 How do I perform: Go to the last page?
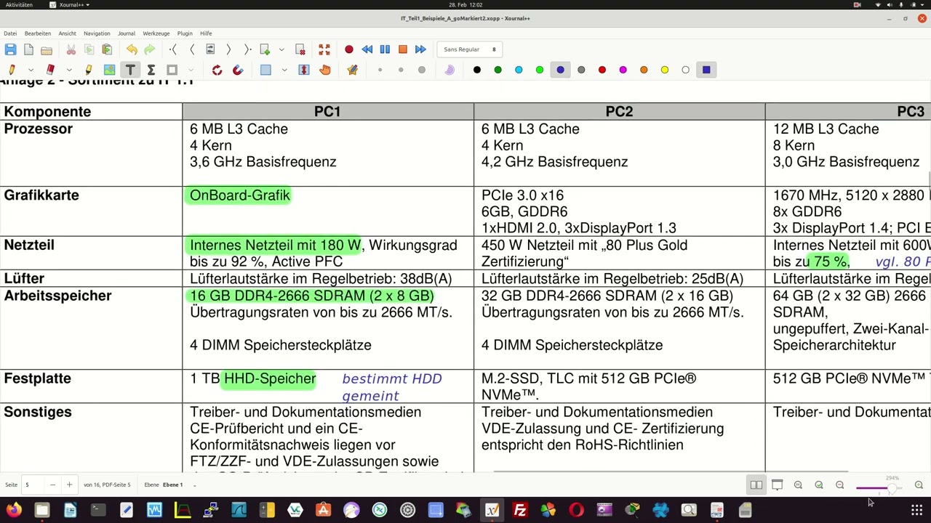click(247, 49)
